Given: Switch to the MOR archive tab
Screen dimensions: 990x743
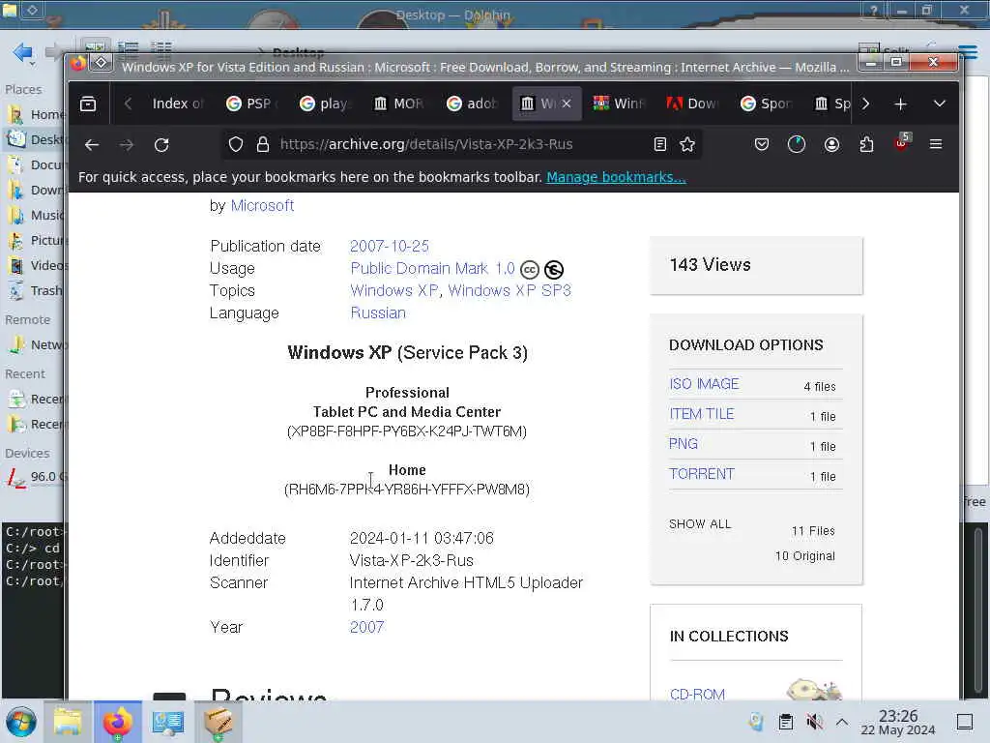Looking at the screenshot, I should tap(397, 104).
